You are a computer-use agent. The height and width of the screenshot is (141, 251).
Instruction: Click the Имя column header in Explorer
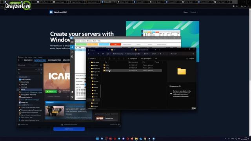pos(106,62)
